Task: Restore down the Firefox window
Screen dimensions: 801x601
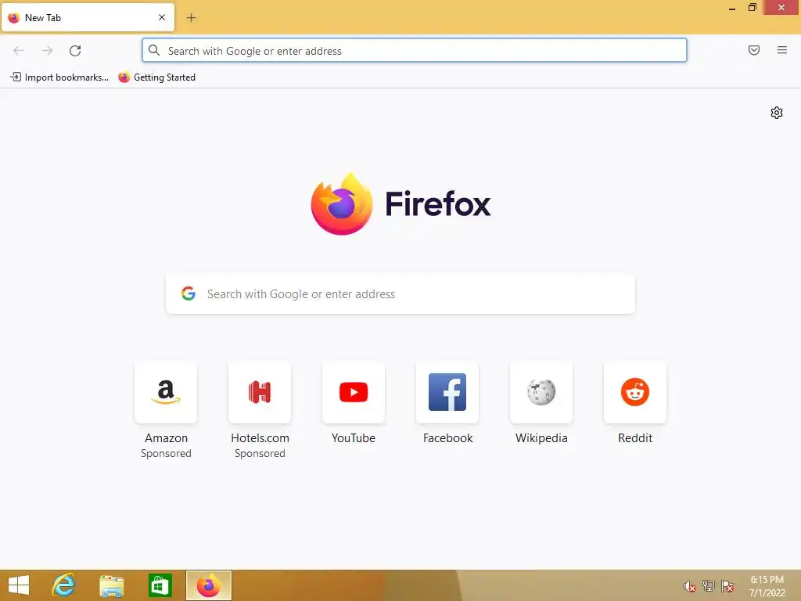Action: point(752,7)
